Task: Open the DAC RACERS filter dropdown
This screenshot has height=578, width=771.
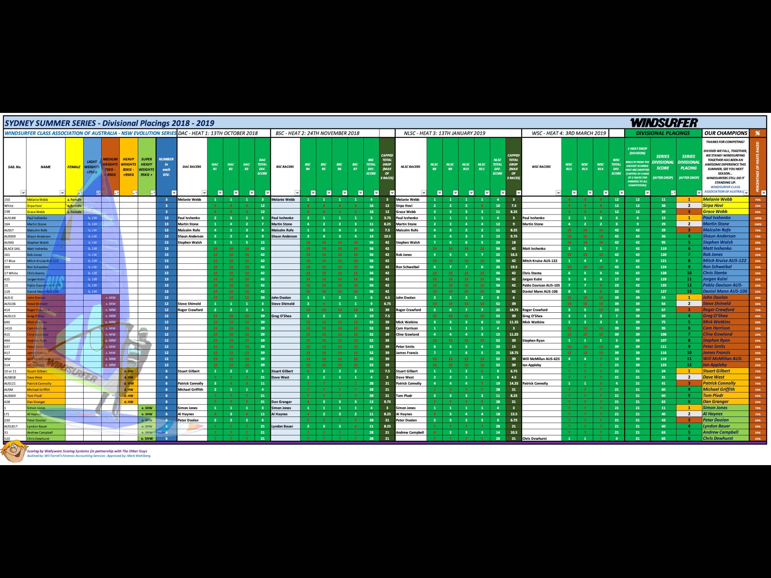Action: click(204, 193)
